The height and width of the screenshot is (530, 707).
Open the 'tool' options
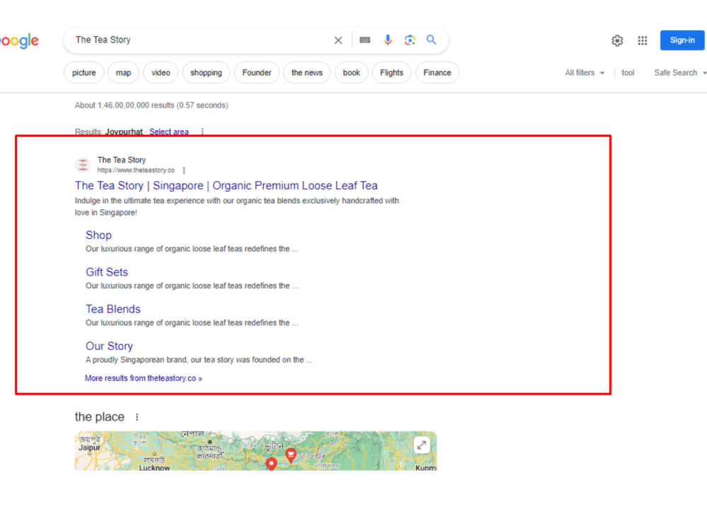628,73
